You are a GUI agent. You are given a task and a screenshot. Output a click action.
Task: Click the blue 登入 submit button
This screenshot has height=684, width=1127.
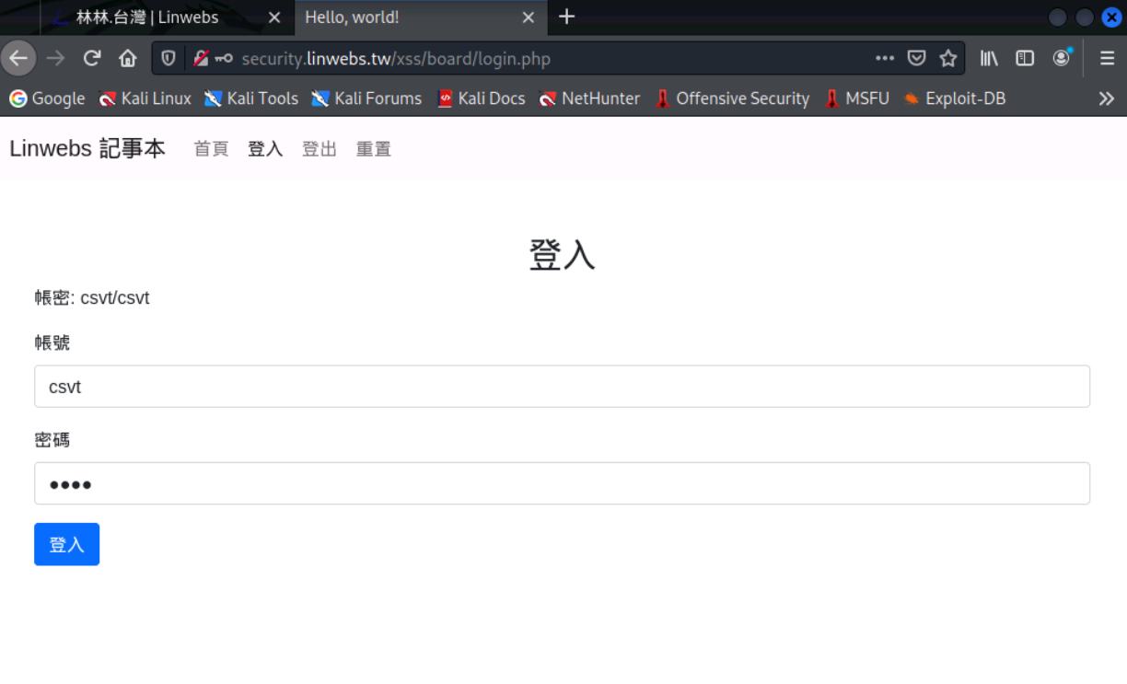tap(66, 544)
